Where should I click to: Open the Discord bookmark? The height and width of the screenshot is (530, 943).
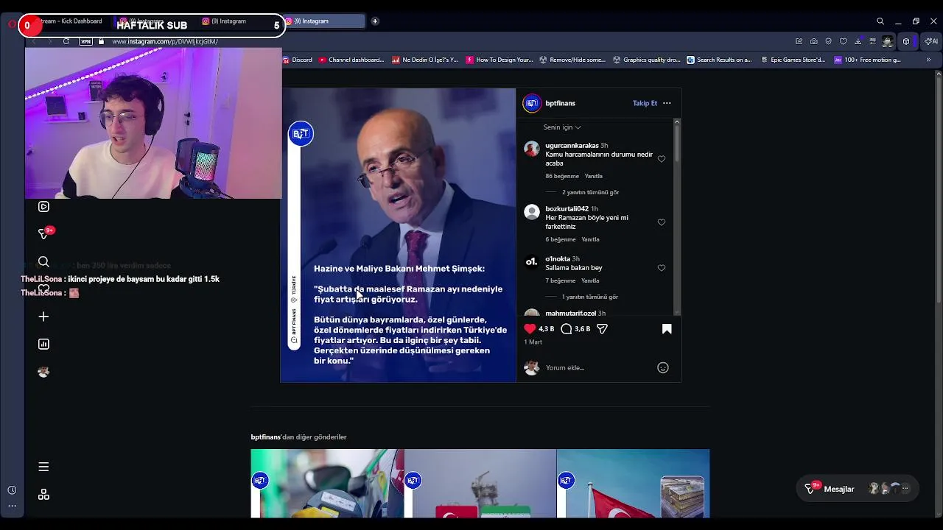(297, 60)
